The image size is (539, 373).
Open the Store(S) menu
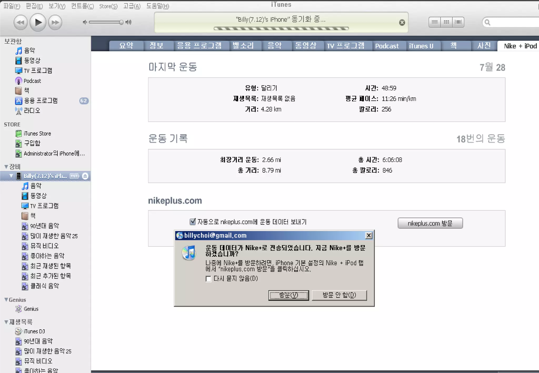[108, 6]
